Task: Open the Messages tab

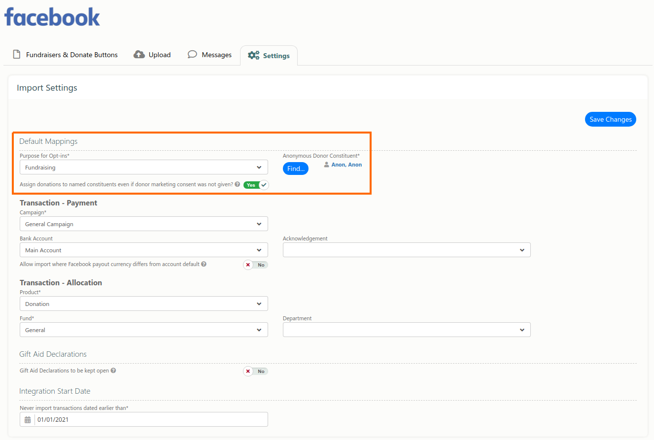Action: pyautogui.click(x=210, y=55)
